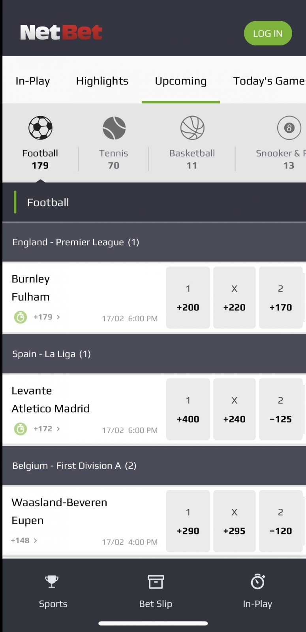The image size is (306, 632).
Task: Open Levante vs Atletico Madrid match
Action: (x=51, y=399)
